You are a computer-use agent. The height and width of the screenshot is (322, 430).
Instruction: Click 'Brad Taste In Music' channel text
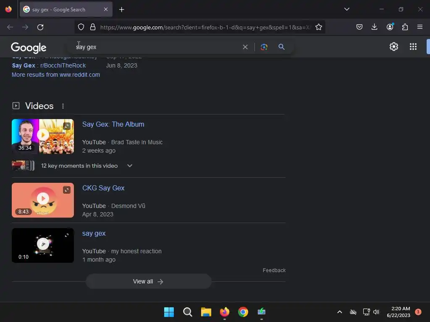pos(137,142)
